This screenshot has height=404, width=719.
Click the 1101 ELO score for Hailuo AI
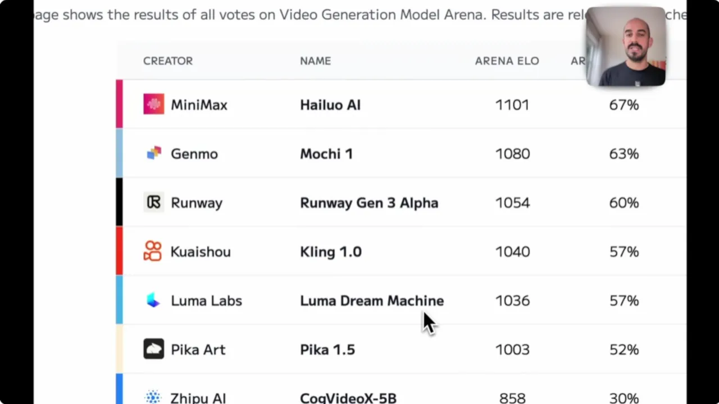tap(512, 105)
